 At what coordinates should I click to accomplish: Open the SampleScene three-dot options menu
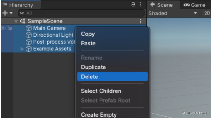tap(140, 21)
